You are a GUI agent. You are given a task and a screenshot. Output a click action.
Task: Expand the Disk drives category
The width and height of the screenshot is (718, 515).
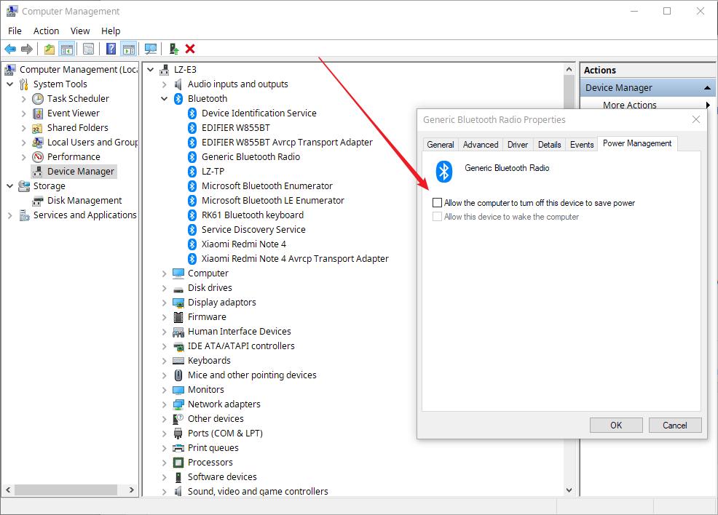(x=165, y=287)
